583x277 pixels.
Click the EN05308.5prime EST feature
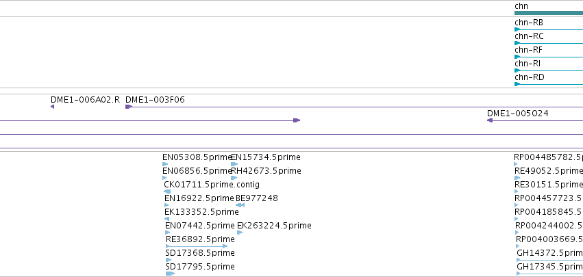[x=165, y=164]
